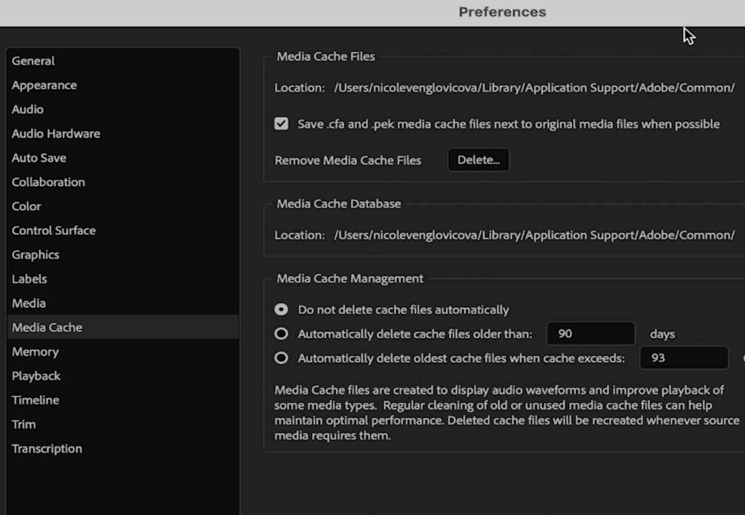Open Memory settings

coord(35,352)
